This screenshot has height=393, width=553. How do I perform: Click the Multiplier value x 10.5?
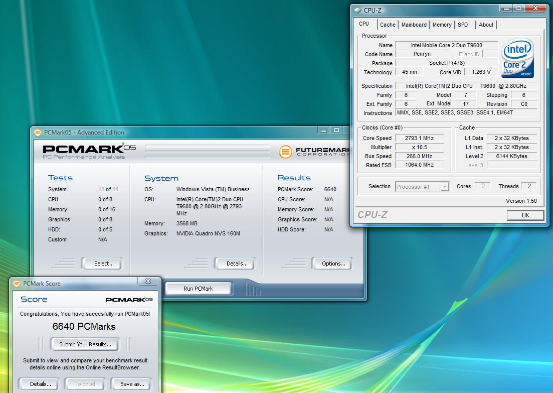pyautogui.click(x=419, y=147)
